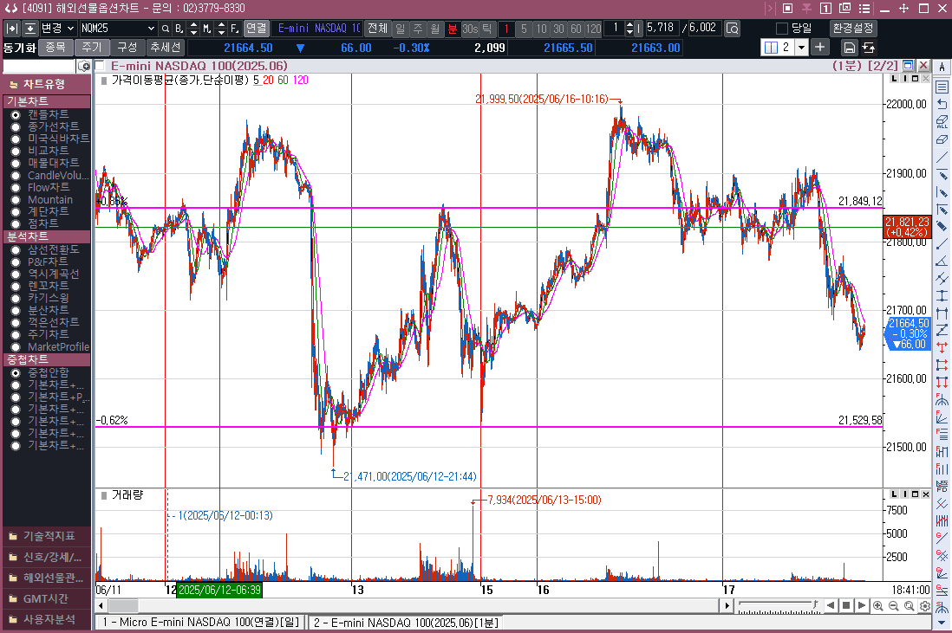Click the 환경설정 button
The image size is (952, 633).
tap(853, 29)
